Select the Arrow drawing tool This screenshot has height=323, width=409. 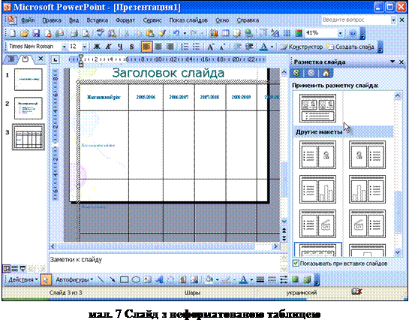pos(113,279)
